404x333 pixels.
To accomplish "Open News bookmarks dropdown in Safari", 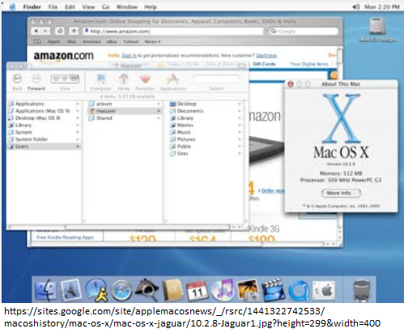I will point(152,41).
